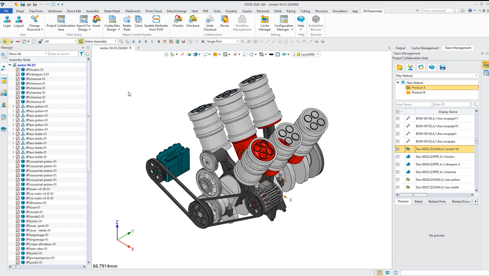Open the Single Pick dropdown
The height and width of the screenshot is (276, 489).
point(237,41)
